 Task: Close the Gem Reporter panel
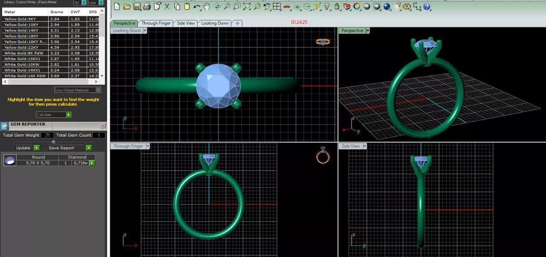click(103, 126)
